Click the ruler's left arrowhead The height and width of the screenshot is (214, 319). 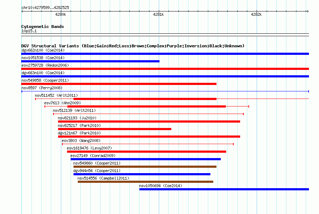tap(22, 11)
